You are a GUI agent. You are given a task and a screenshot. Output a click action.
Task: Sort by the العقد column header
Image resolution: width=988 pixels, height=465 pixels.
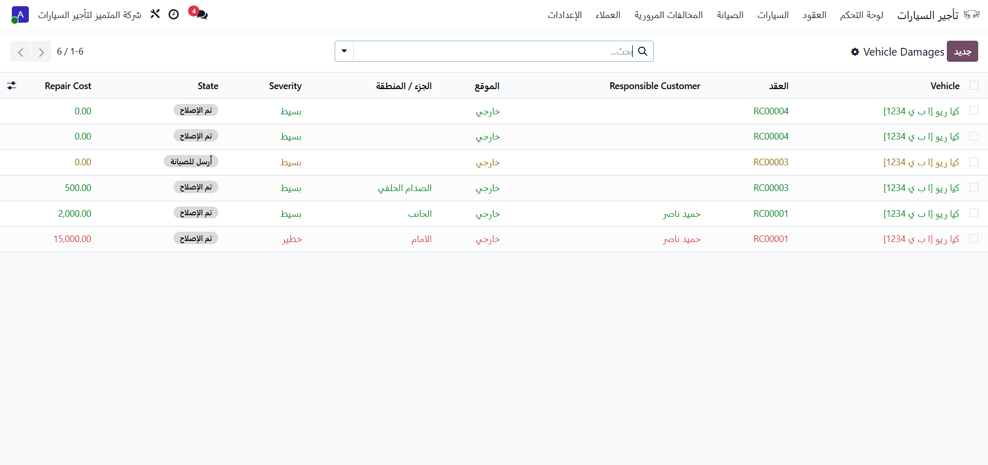778,86
